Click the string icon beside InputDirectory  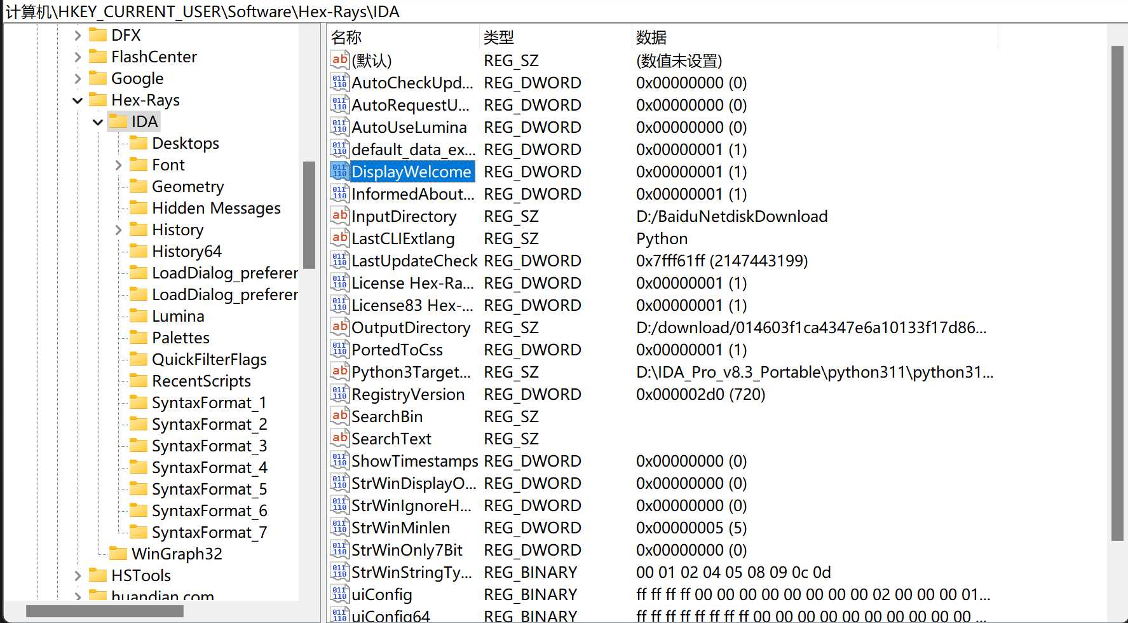tap(339, 216)
